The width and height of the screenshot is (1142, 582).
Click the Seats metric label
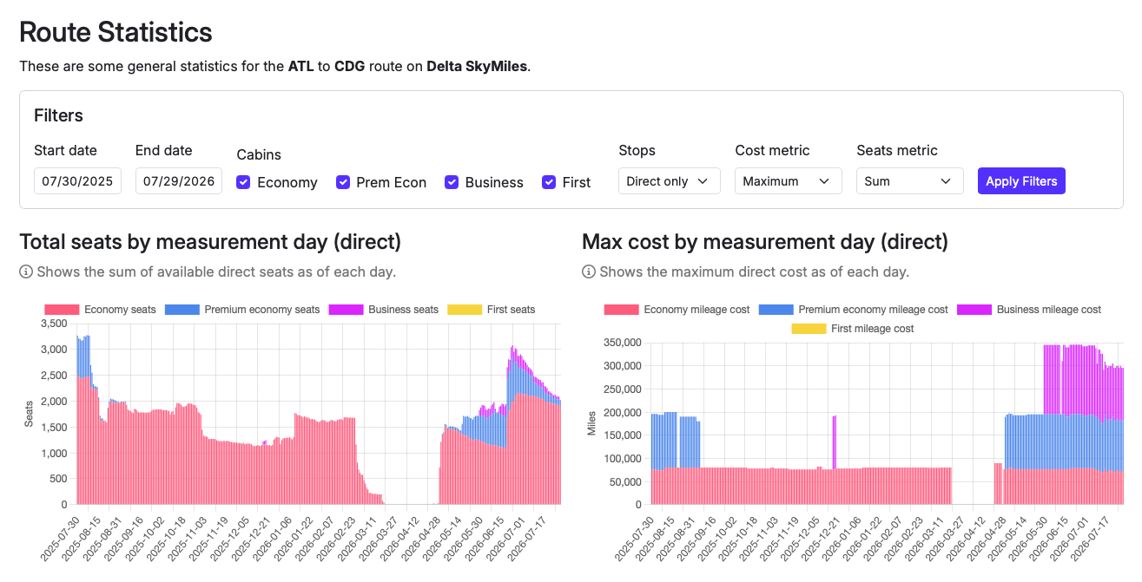pyautogui.click(x=897, y=150)
